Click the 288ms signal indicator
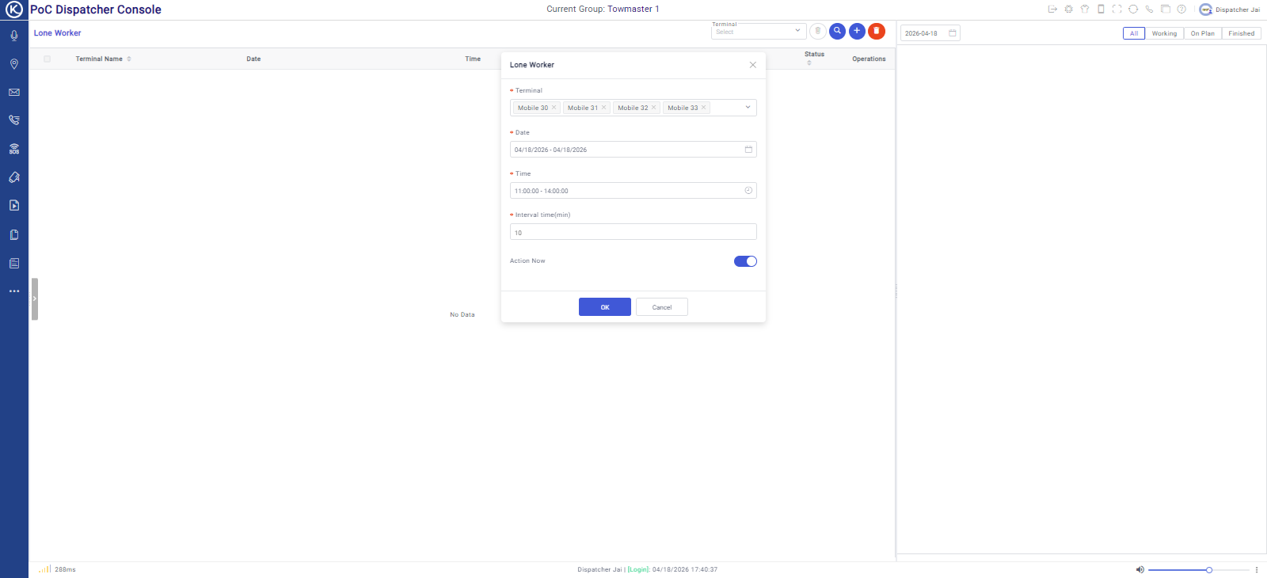Screen dimensions: 1267x578 pyautogui.click(x=58, y=569)
